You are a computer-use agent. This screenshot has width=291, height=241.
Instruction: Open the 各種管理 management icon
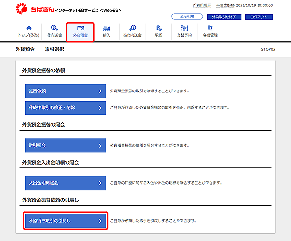210,28
